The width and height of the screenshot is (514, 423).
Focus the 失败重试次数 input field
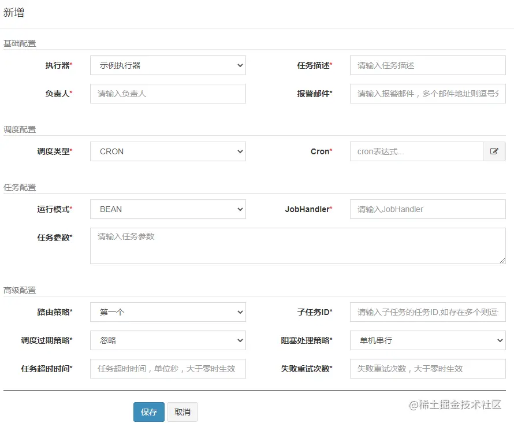428,369
